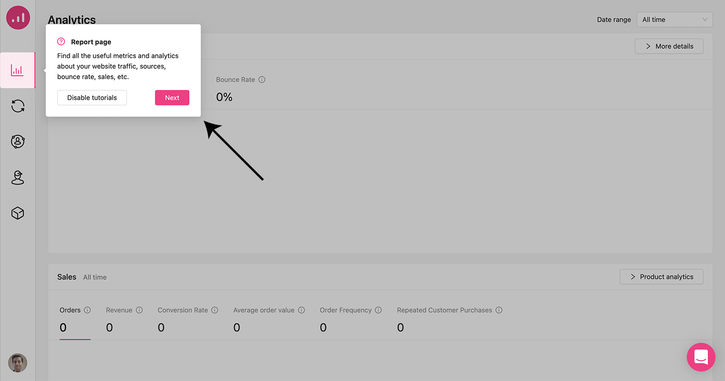
Task: Click the Conversion Rate info icon
Action: pos(215,310)
